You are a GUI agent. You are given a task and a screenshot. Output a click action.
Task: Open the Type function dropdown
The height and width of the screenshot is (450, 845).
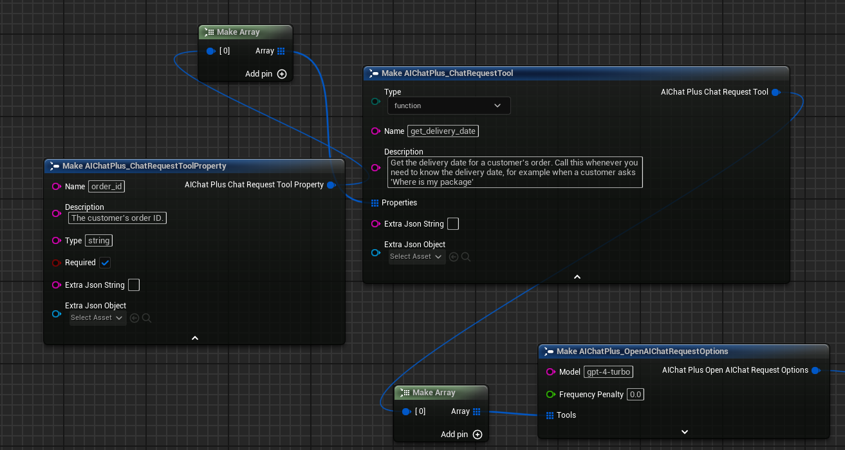coord(449,106)
